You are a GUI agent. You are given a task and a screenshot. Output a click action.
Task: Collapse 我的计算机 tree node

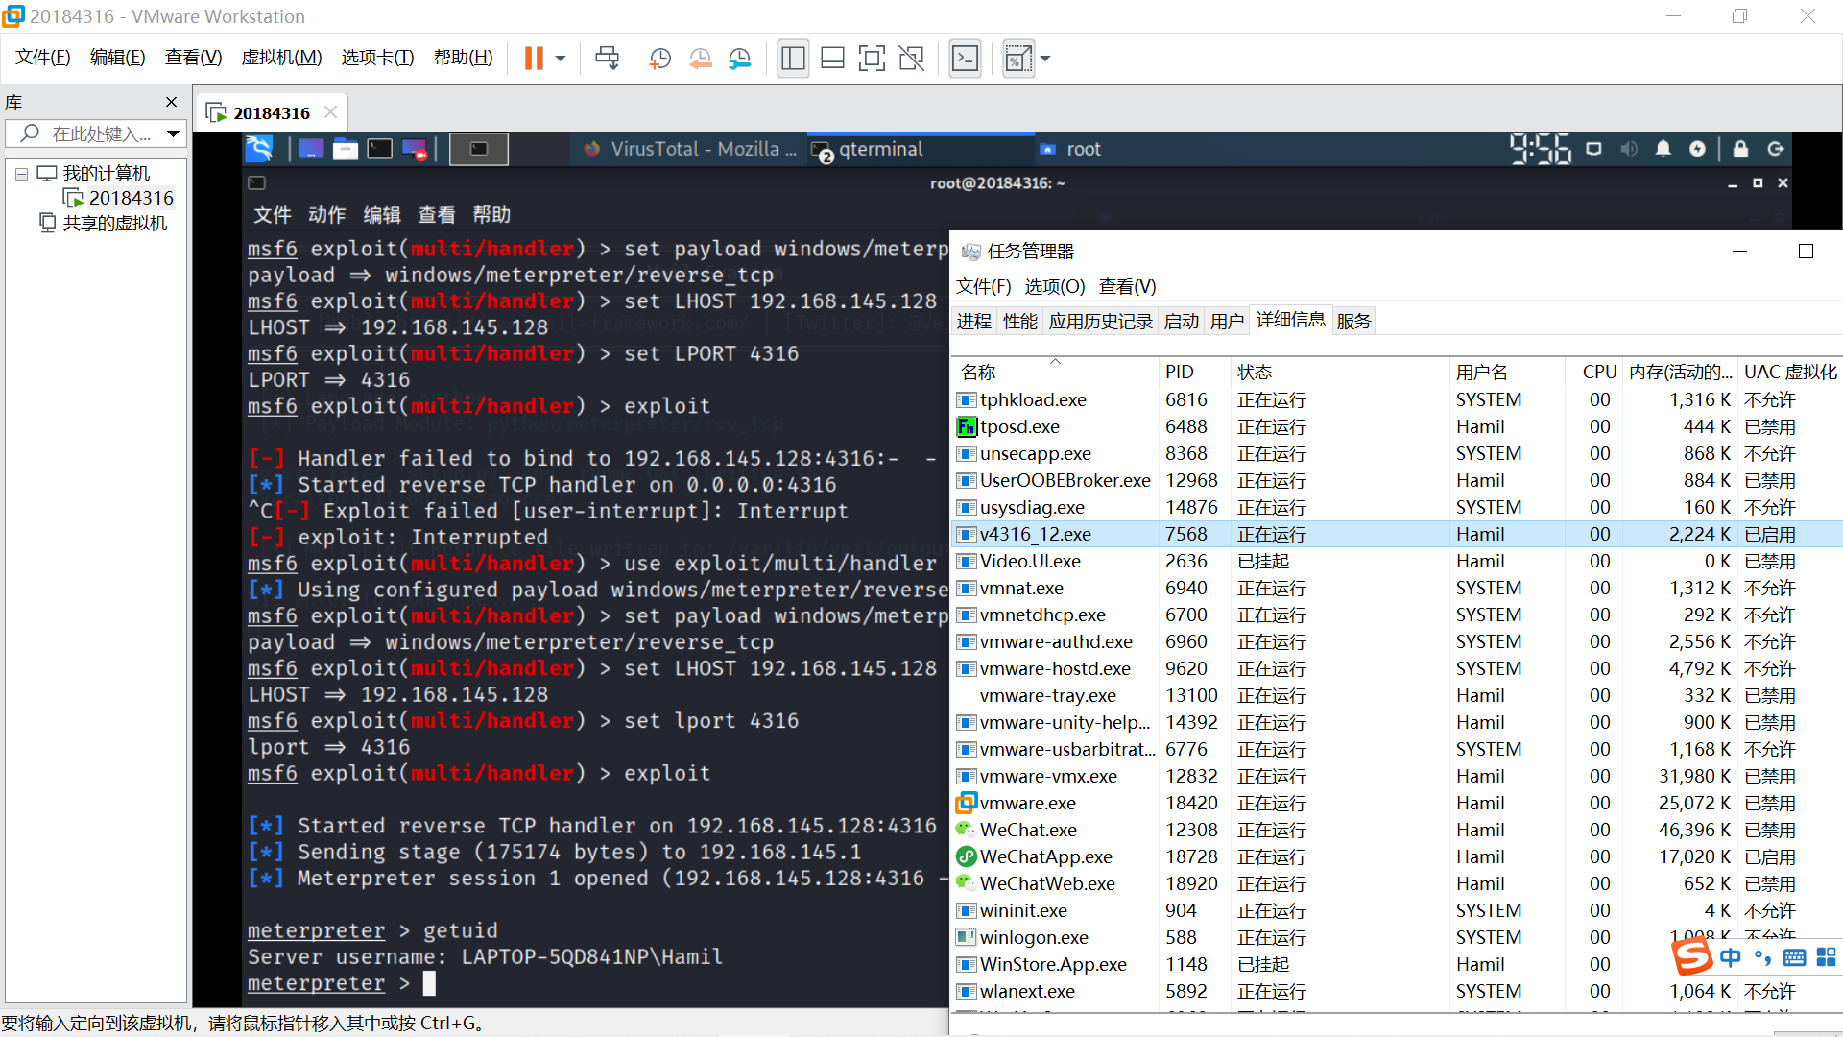click(x=21, y=174)
